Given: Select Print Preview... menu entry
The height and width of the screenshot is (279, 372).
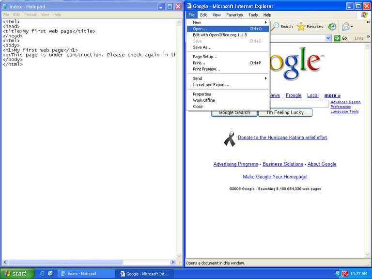Looking at the screenshot, I should 228,69.
